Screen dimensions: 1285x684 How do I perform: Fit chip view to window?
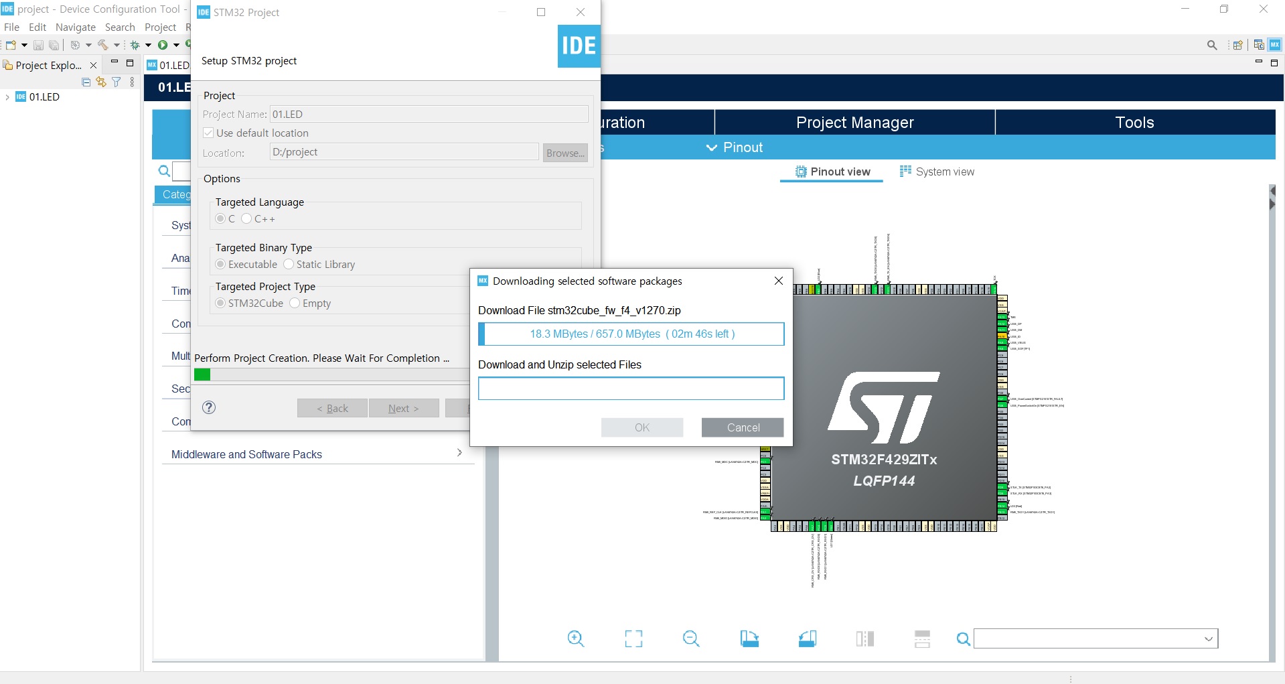[633, 639]
